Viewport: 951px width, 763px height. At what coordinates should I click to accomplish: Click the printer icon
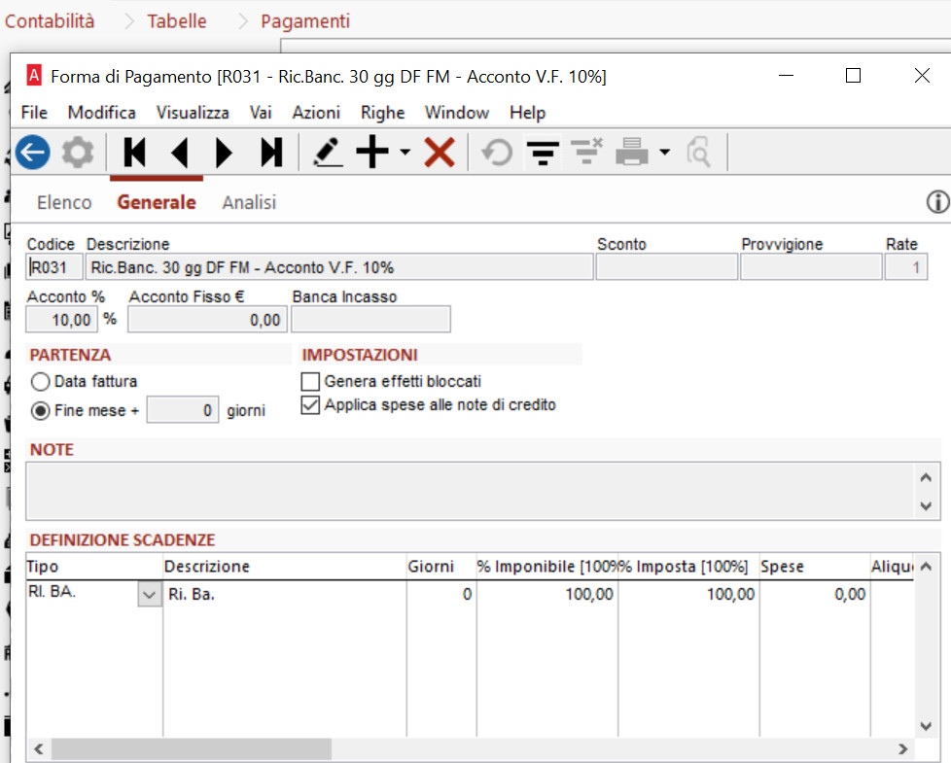[x=632, y=152]
